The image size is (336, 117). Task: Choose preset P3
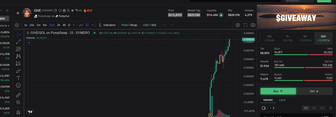pos(322,108)
